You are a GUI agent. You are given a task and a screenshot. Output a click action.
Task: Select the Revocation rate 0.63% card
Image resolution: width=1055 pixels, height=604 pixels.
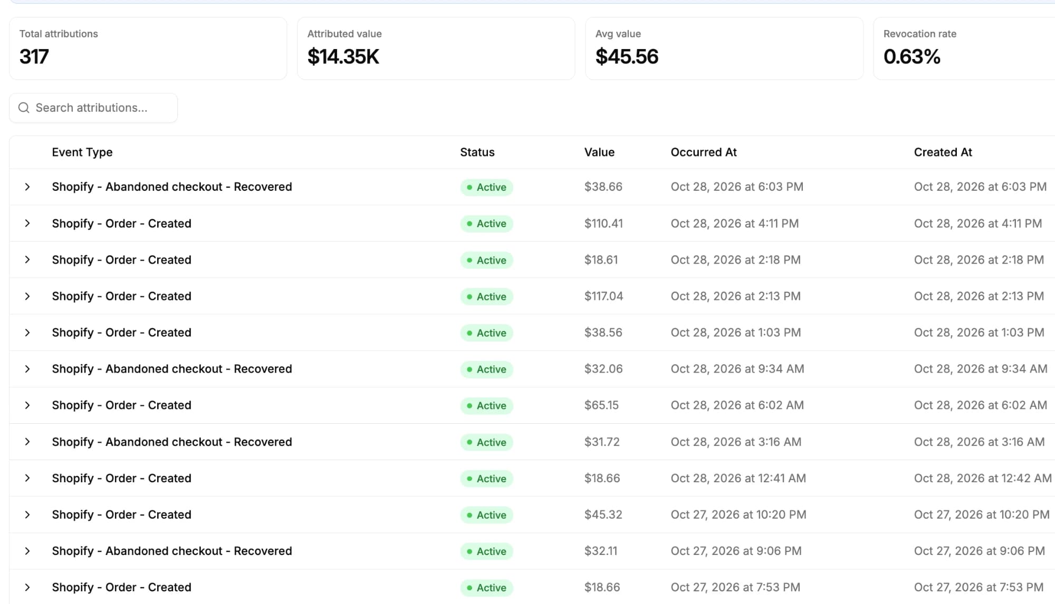(x=964, y=48)
